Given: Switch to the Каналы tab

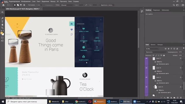Looking at the screenshot, I should click(x=153, y=45).
